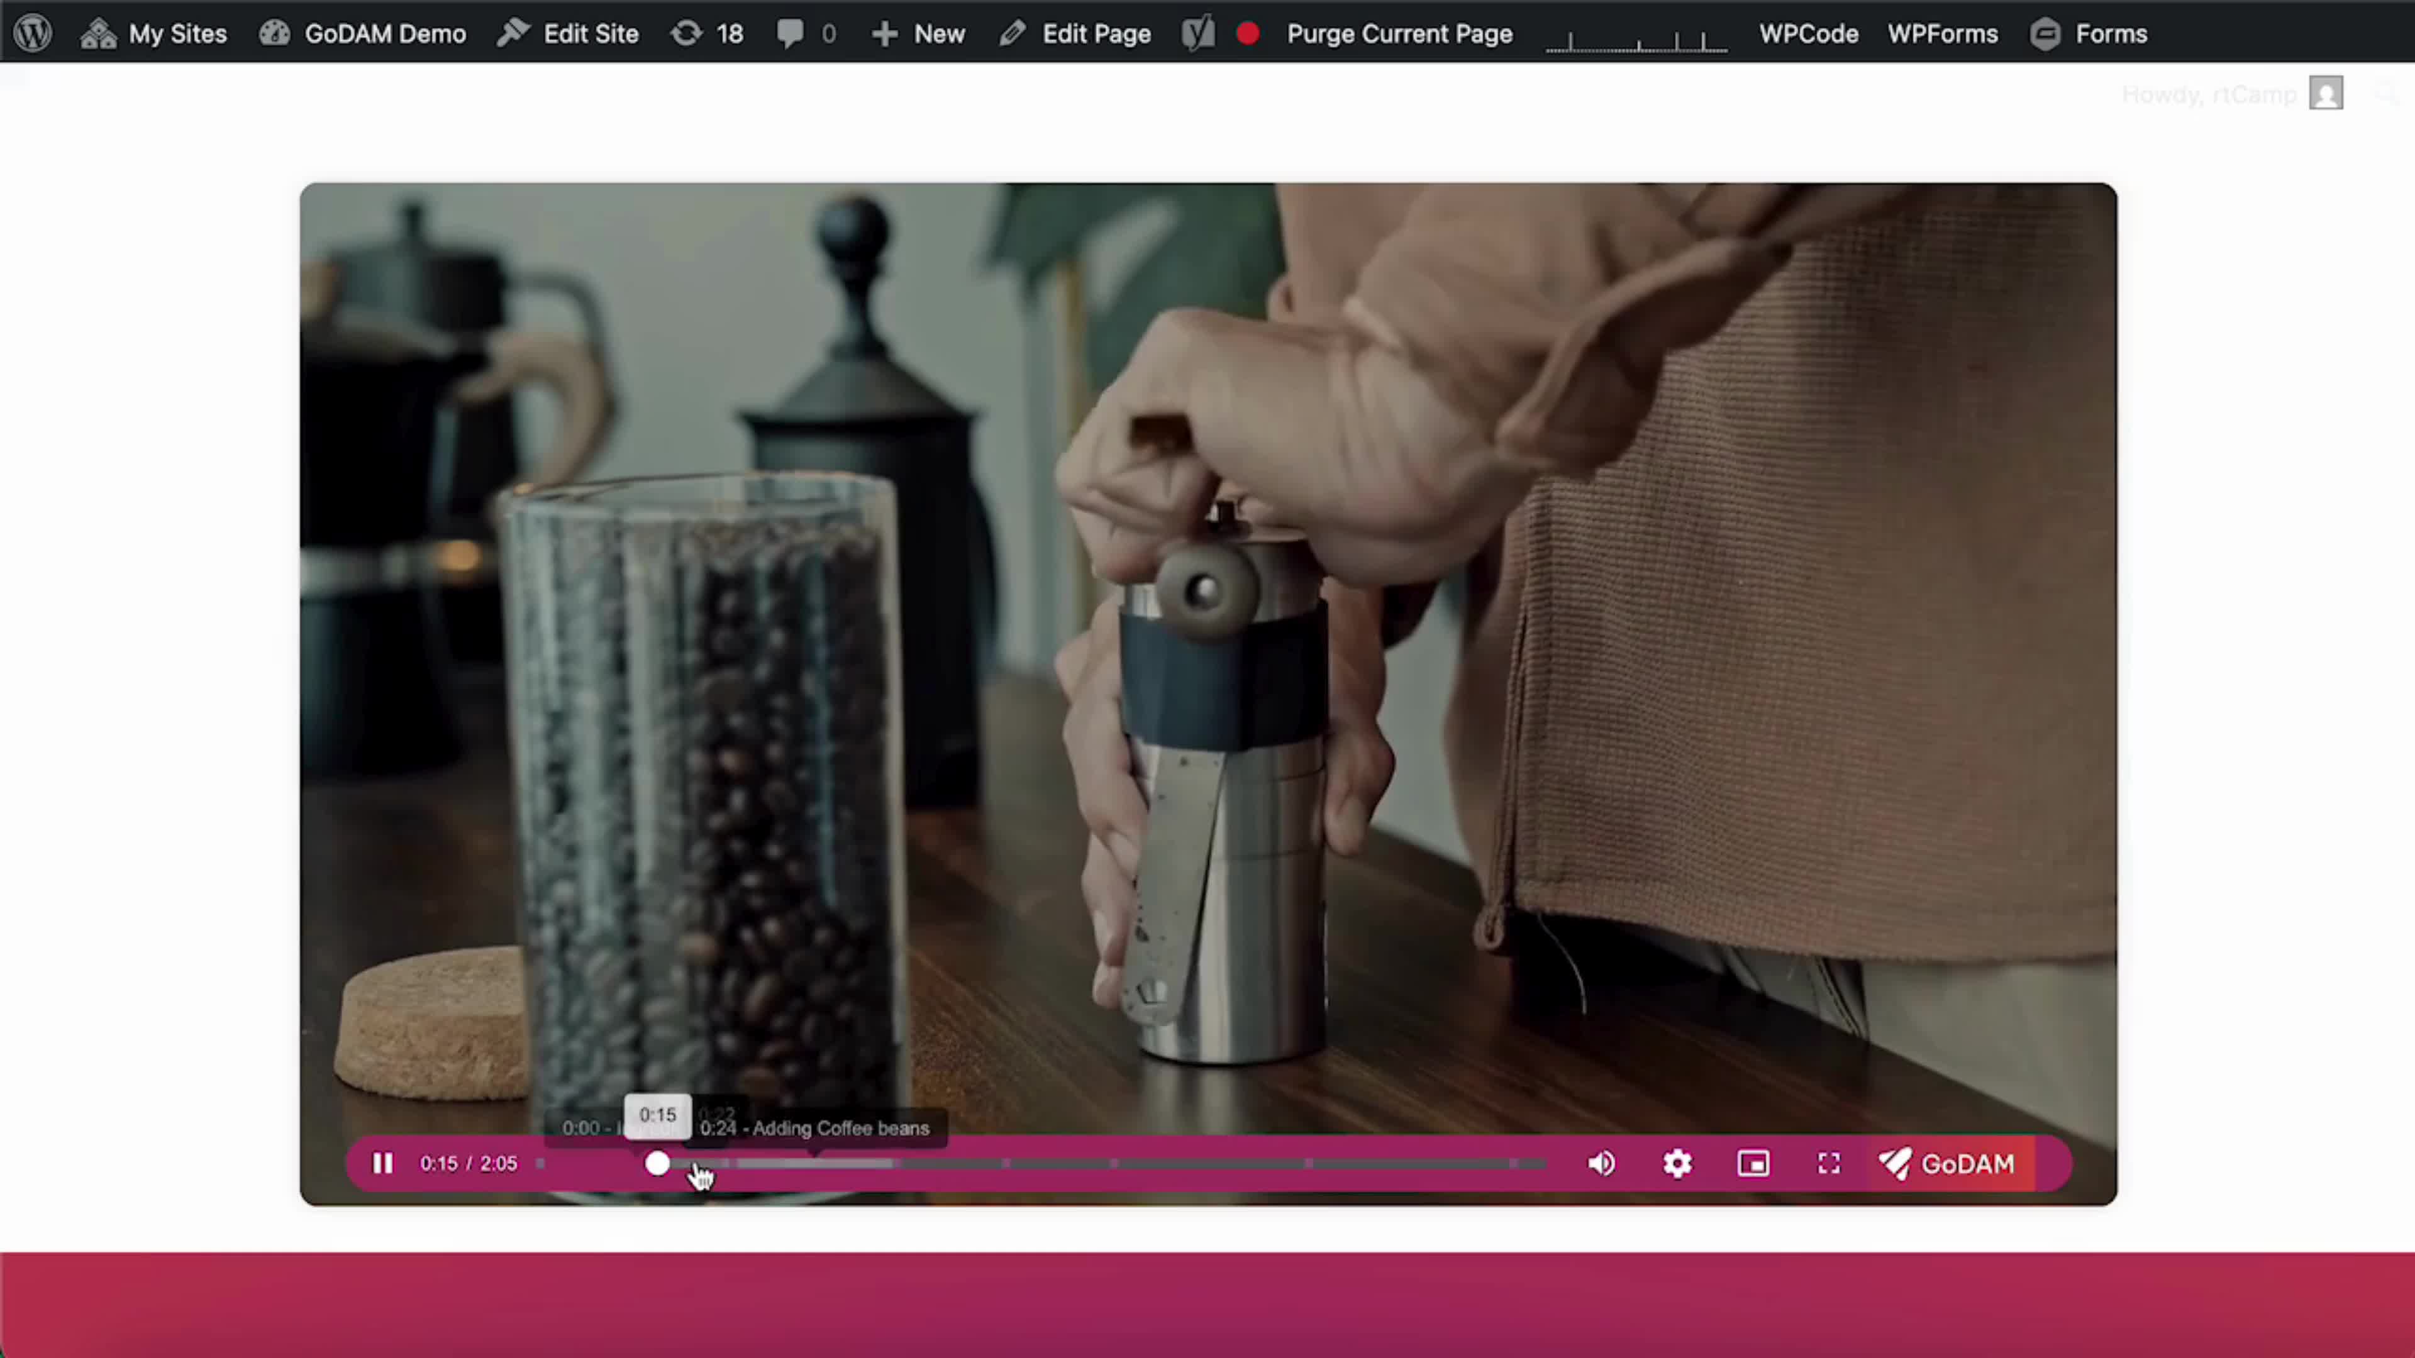Click Edit Page in admin bar
Screen dimensions: 2415x1358
coord(1075,34)
